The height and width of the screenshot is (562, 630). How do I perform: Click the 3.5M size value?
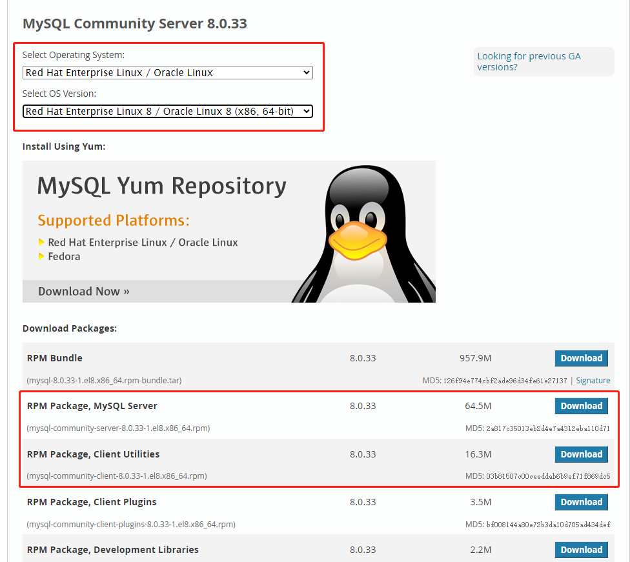point(480,502)
